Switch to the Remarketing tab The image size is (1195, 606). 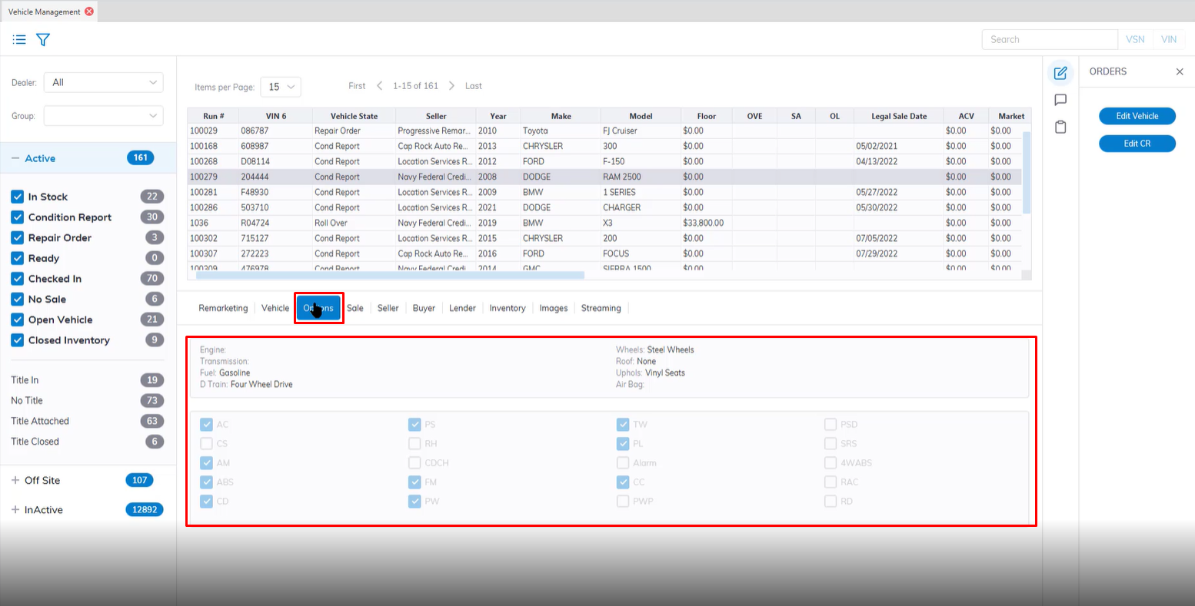pos(223,308)
